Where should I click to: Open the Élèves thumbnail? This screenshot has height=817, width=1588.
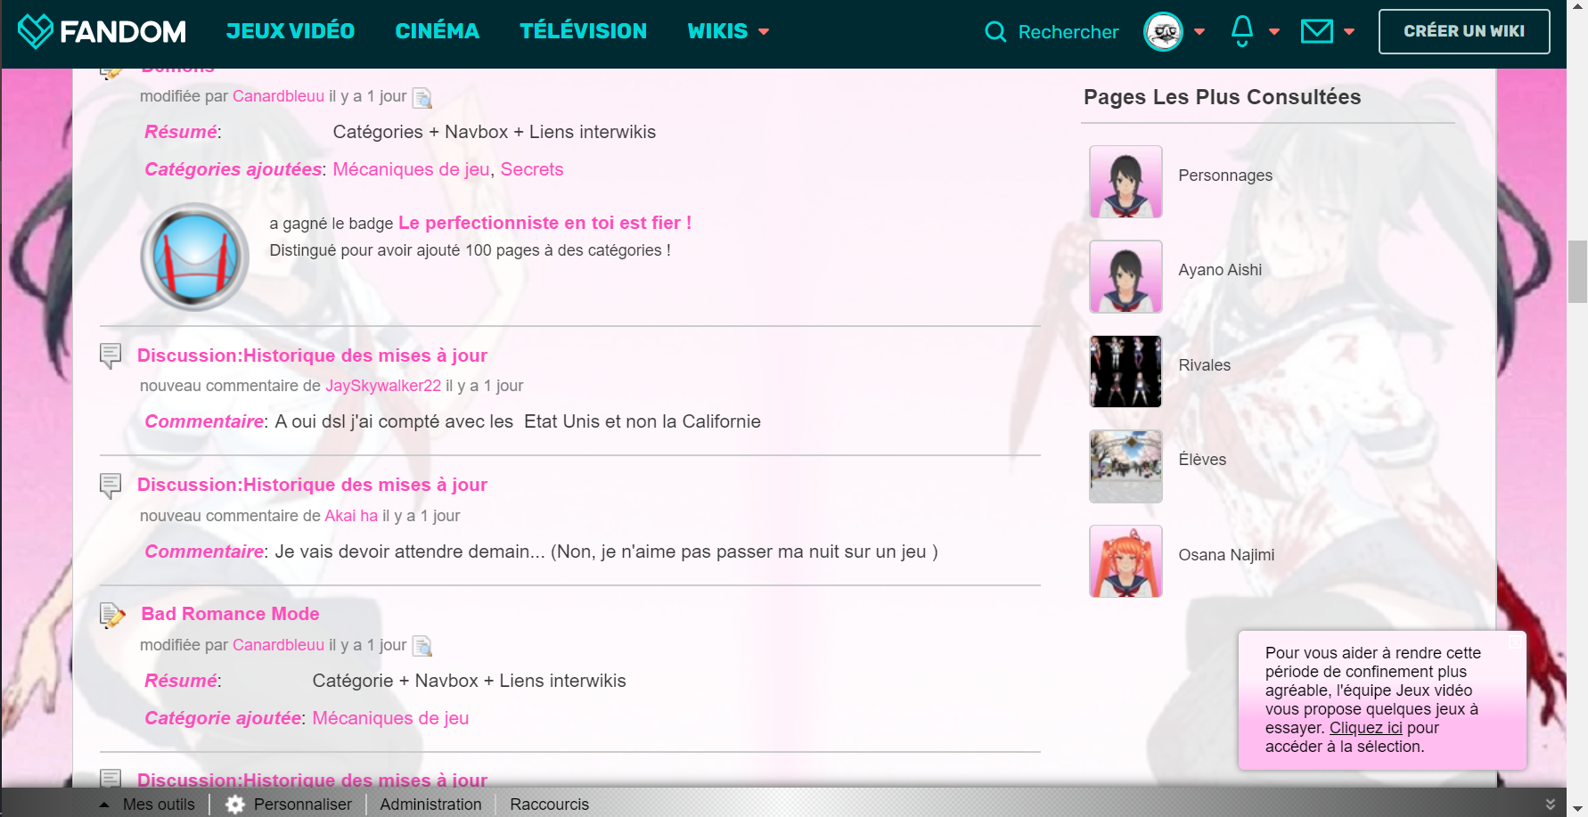point(1126,466)
